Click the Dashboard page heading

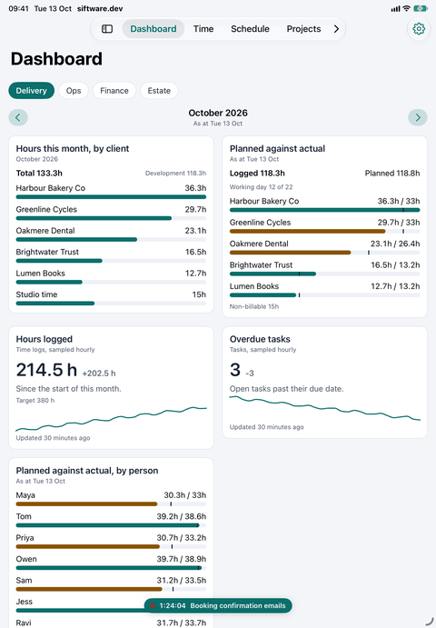(56, 59)
